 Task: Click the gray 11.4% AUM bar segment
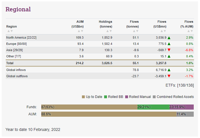click(185, 114)
